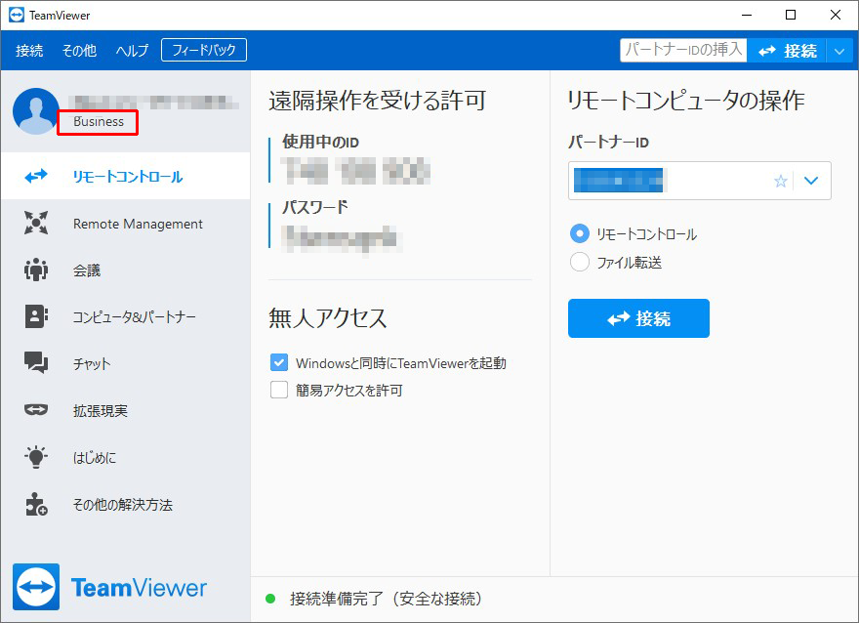Click the green connection status indicator
The image size is (859, 623).
click(x=270, y=599)
